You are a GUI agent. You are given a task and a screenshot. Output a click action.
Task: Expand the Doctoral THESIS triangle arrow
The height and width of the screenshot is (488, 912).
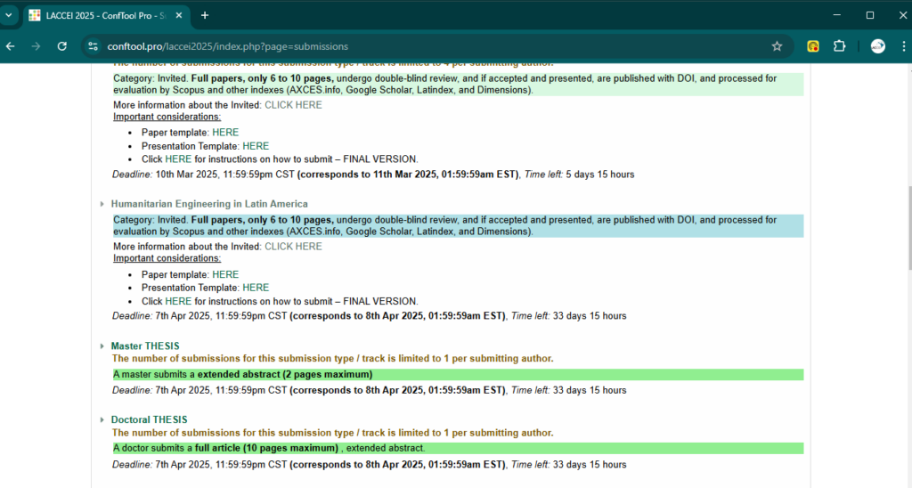tap(102, 419)
